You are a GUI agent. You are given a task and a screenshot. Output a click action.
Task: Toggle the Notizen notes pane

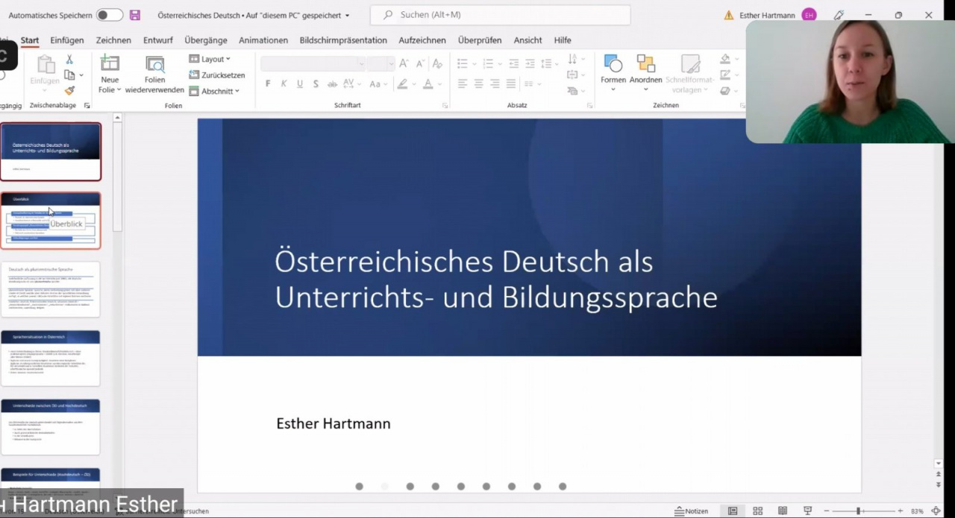[692, 511]
